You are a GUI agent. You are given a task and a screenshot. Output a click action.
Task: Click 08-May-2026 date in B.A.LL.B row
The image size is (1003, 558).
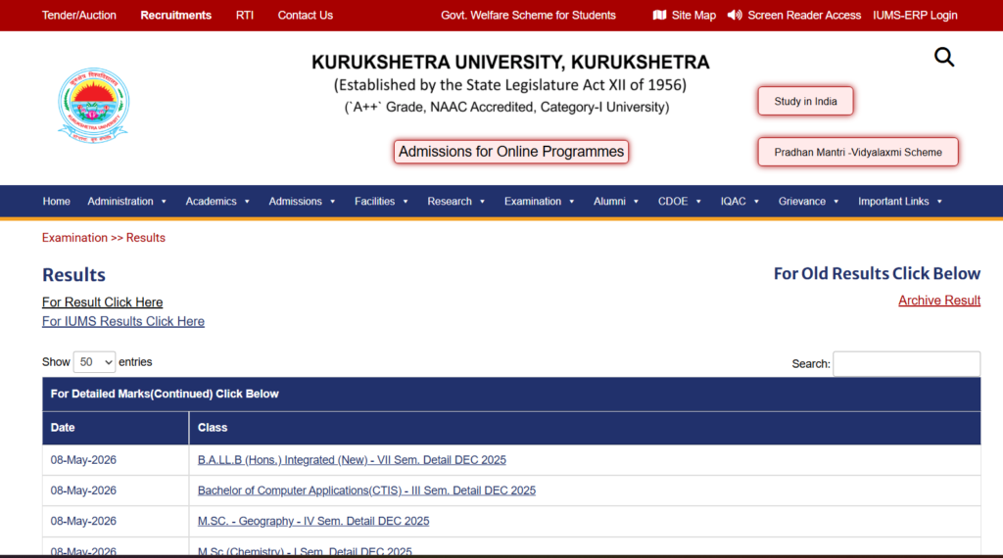click(x=83, y=460)
